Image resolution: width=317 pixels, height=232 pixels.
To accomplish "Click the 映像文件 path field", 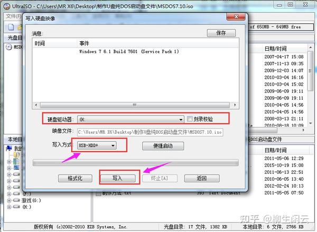I will [x=150, y=132].
